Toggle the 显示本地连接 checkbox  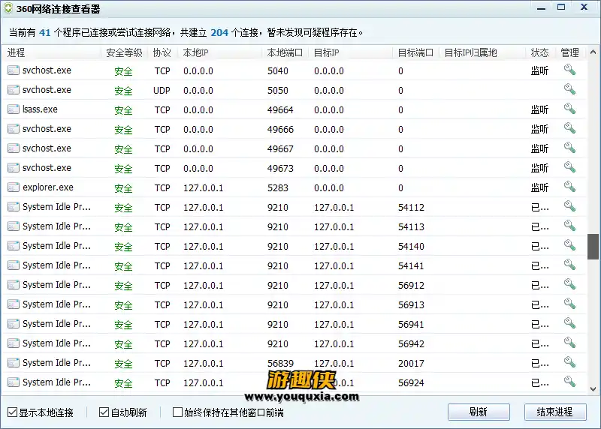[x=12, y=412]
